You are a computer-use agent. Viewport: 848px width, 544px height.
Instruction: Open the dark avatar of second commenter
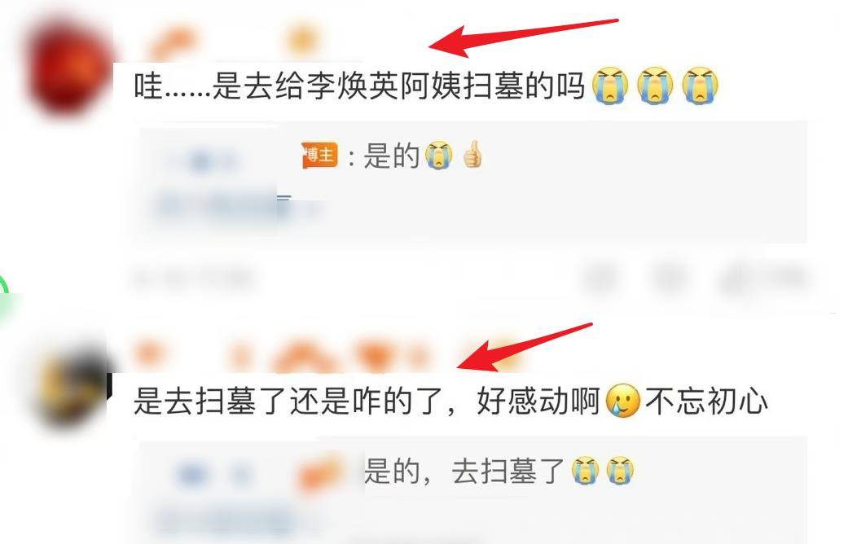(73, 387)
